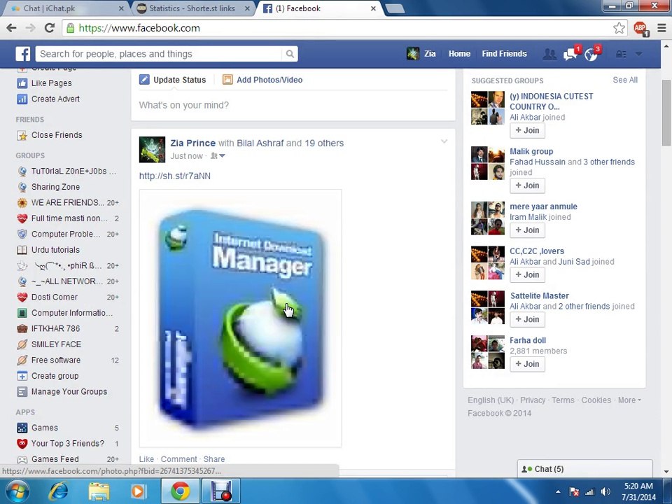
Task: Open the post options chevron
Action: (x=444, y=141)
